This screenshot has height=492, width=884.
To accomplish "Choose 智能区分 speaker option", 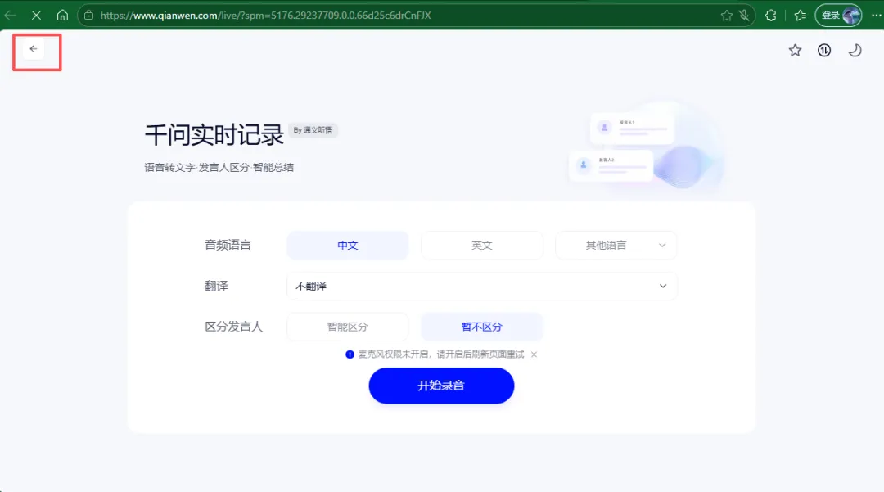I will (x=347, y=327).
